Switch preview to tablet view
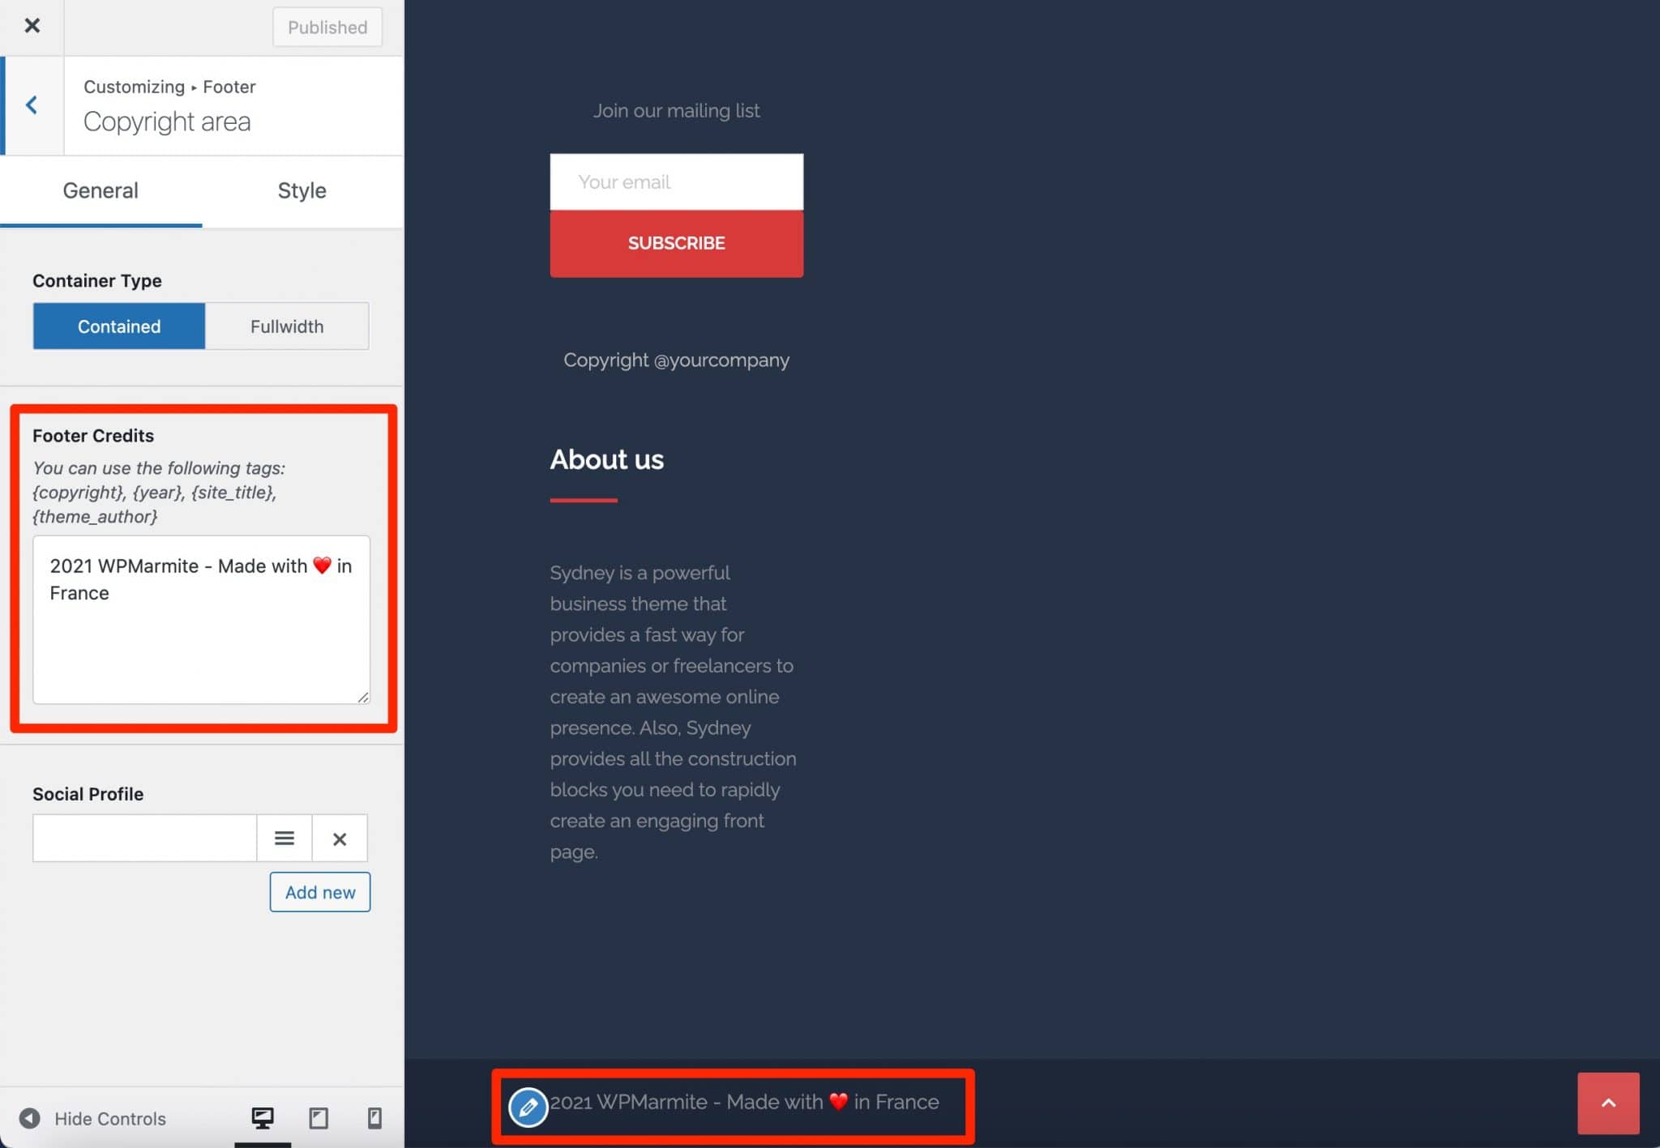 click(x=318, y=1118)
